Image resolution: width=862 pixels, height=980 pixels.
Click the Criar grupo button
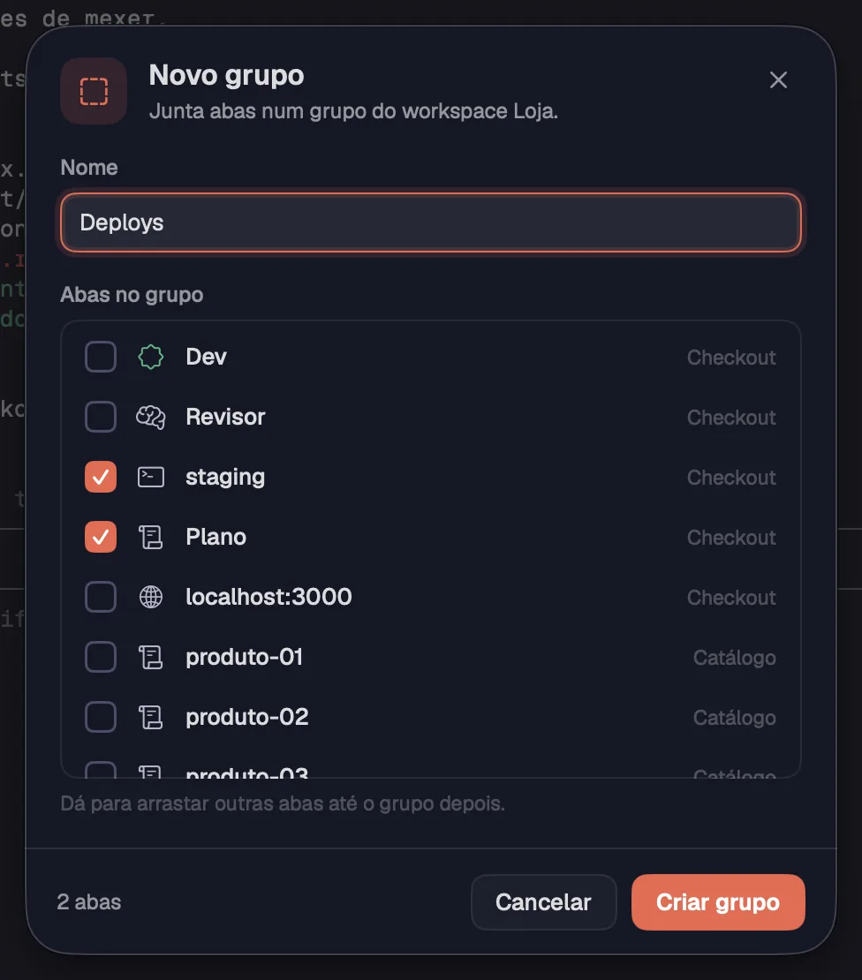(x=718, y=902)
